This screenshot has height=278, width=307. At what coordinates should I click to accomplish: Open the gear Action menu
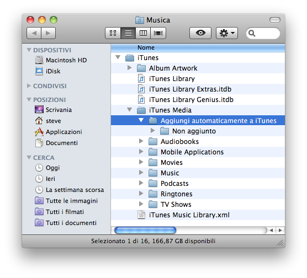(227, 33)
